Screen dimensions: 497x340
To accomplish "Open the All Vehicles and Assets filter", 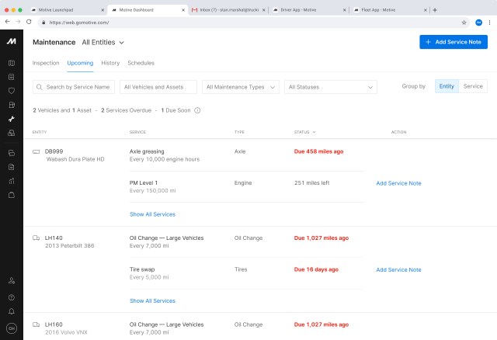I will 158,87.
